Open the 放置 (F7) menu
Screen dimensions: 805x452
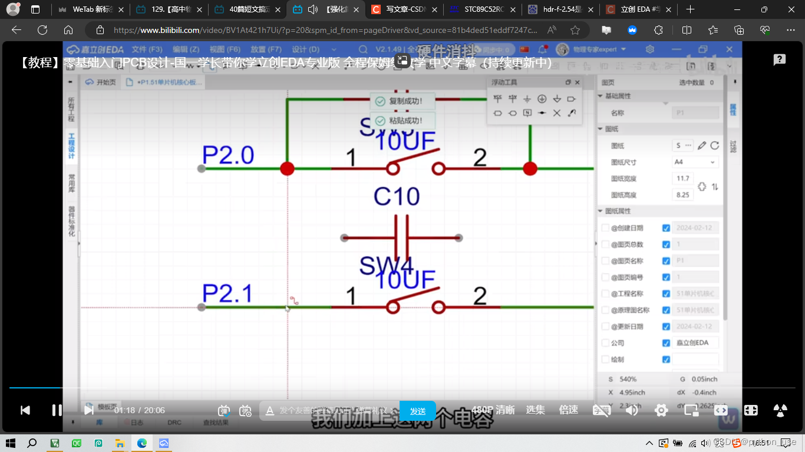coord(266,49)
